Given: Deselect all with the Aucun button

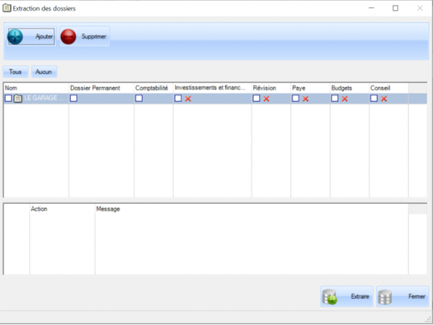Looking at the screenshot, I should click(44, 72).
